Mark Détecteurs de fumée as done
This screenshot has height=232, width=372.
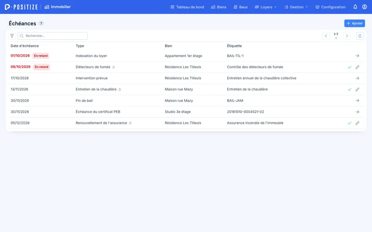pyautogui.click(x=350, y=67)
